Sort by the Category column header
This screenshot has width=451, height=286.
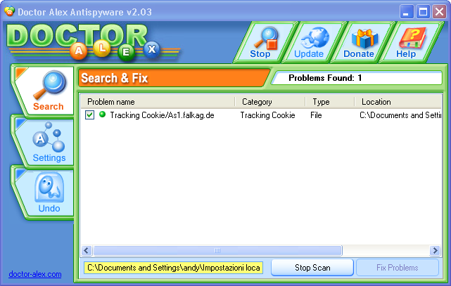click(269, 102)
